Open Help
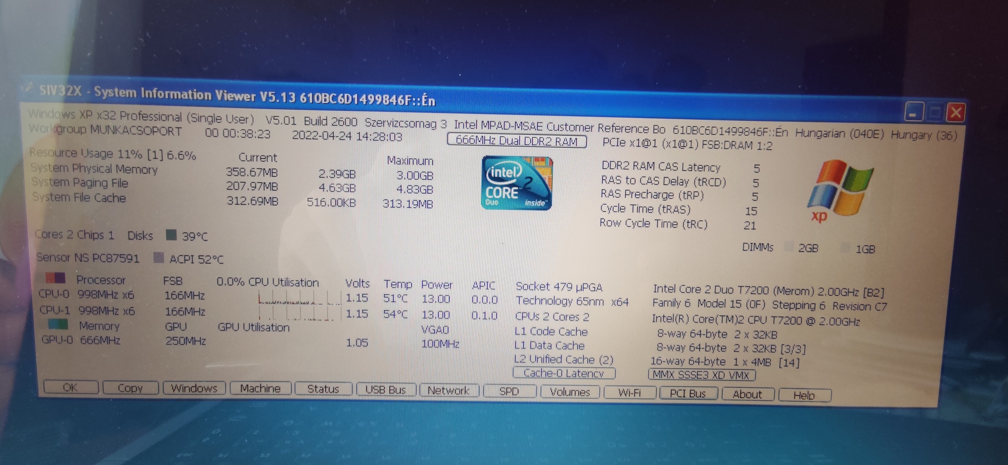 click(804, 395)
